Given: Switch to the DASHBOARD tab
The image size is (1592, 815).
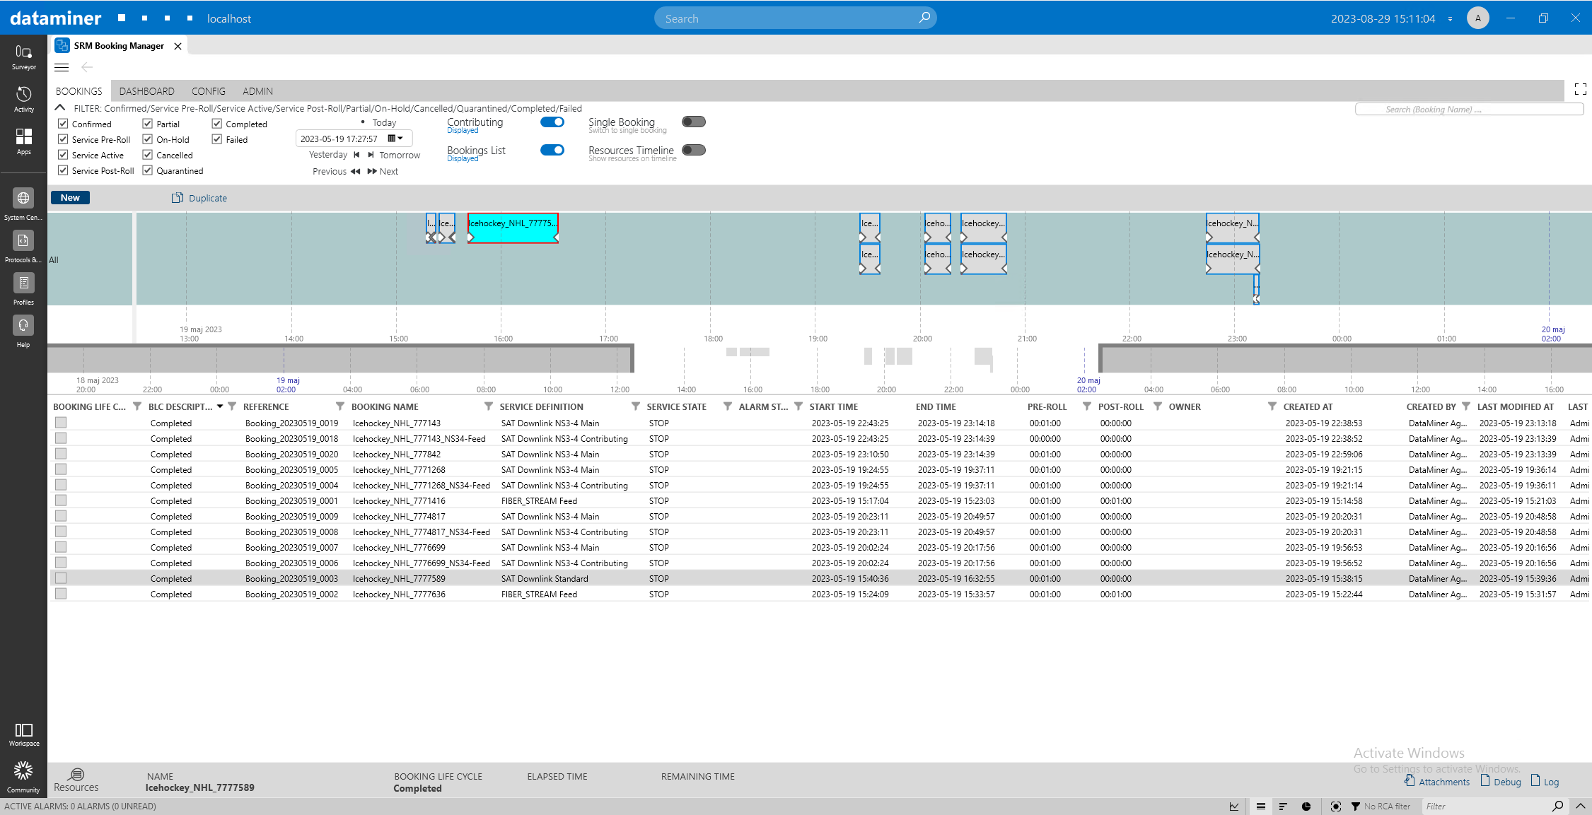Looking at the screenshot, I should click(x=146, y=91).
